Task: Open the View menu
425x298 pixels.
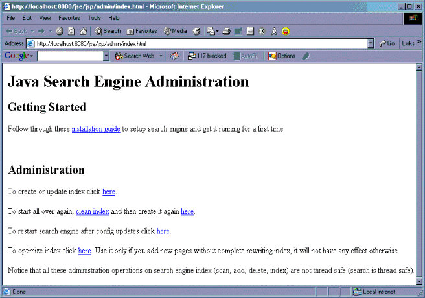Action: coord(45,18)
